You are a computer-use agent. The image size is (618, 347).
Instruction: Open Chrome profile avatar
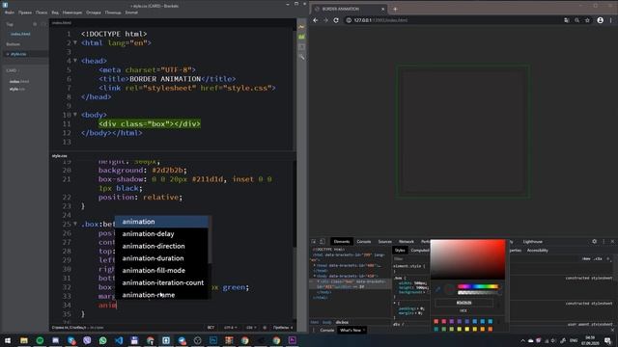(600, 20)
